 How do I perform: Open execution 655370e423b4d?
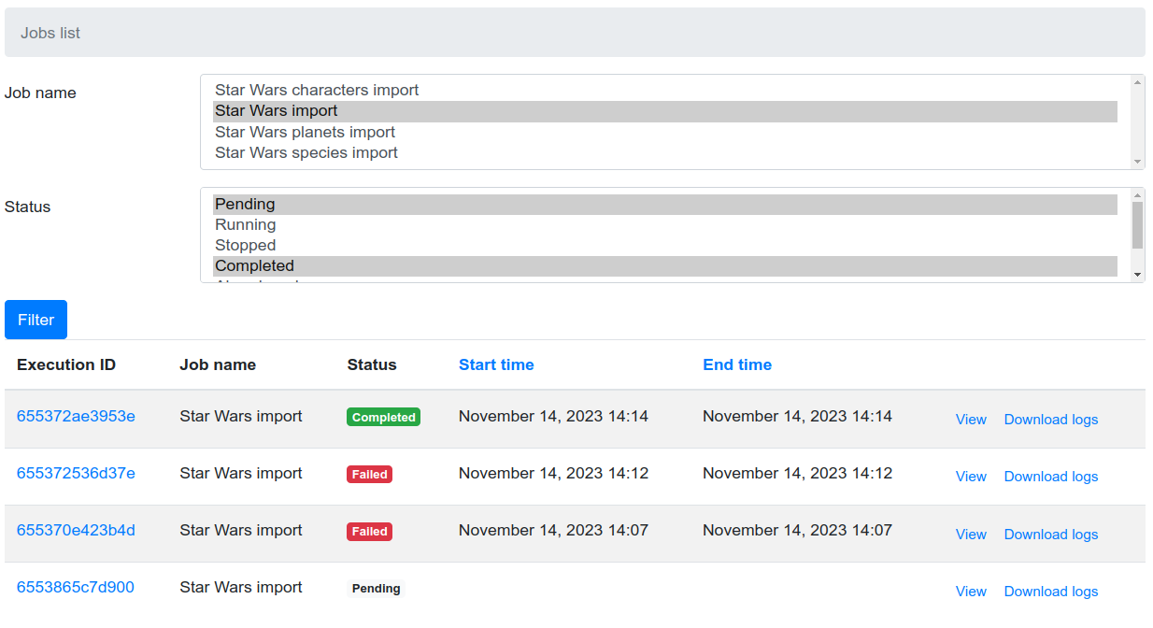(x=76, y=531)
